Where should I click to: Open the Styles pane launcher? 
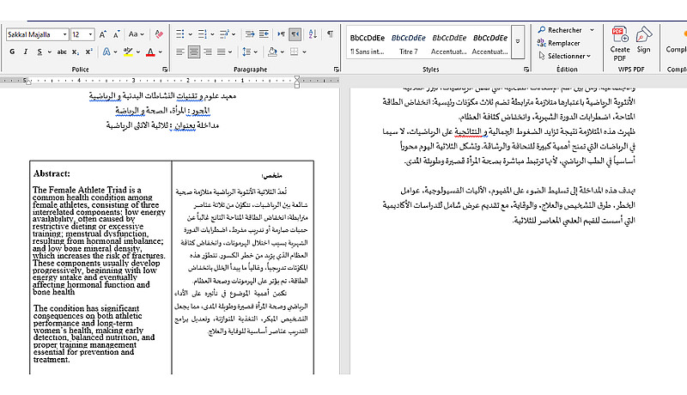click(526, 70)
